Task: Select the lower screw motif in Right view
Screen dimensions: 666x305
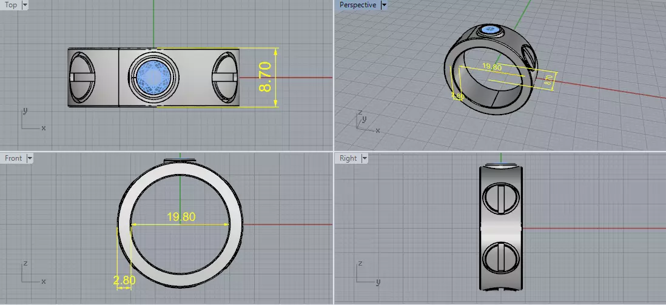Action: 501,258
